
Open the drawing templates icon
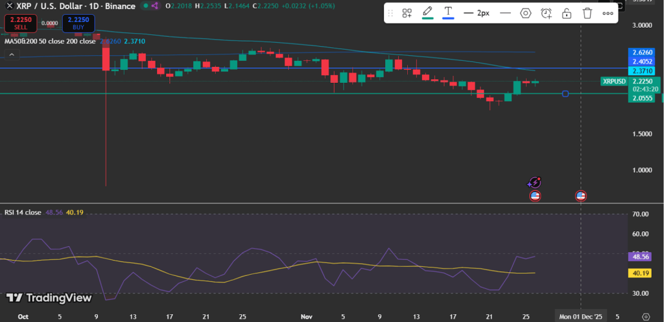(407, 13)
